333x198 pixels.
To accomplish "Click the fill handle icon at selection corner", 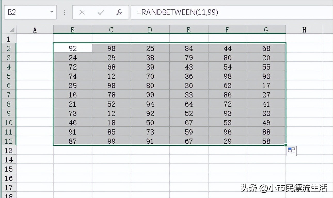I will (286, 145).
